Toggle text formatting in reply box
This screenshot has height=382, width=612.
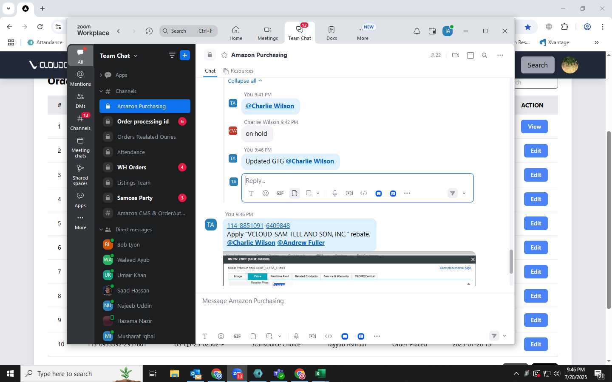pyautogui.click(x=251, y=193)
